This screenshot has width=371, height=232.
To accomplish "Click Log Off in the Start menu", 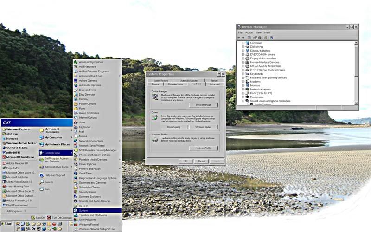I will (38, 218).
